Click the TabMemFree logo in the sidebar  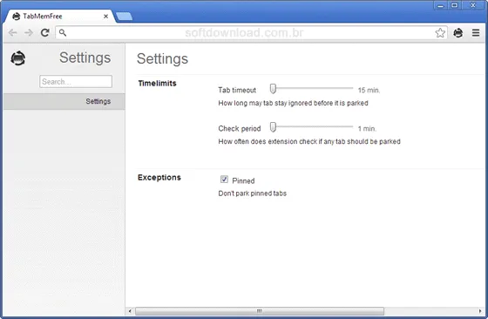coord(18,58)
